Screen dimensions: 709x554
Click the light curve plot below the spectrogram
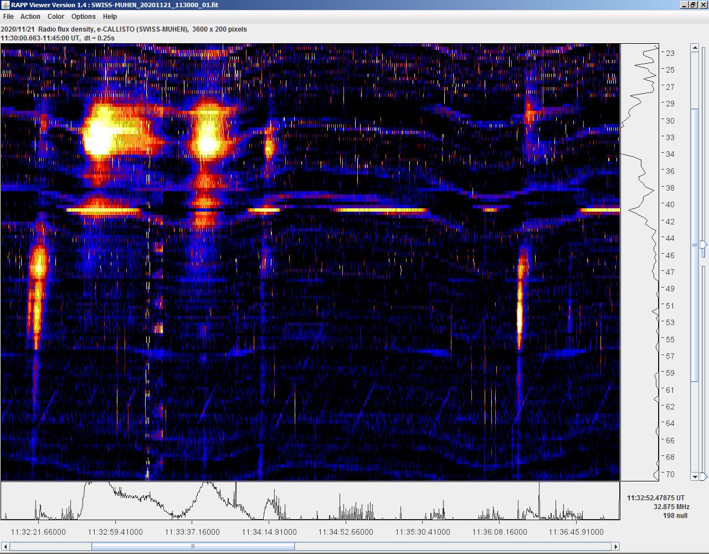310,501
